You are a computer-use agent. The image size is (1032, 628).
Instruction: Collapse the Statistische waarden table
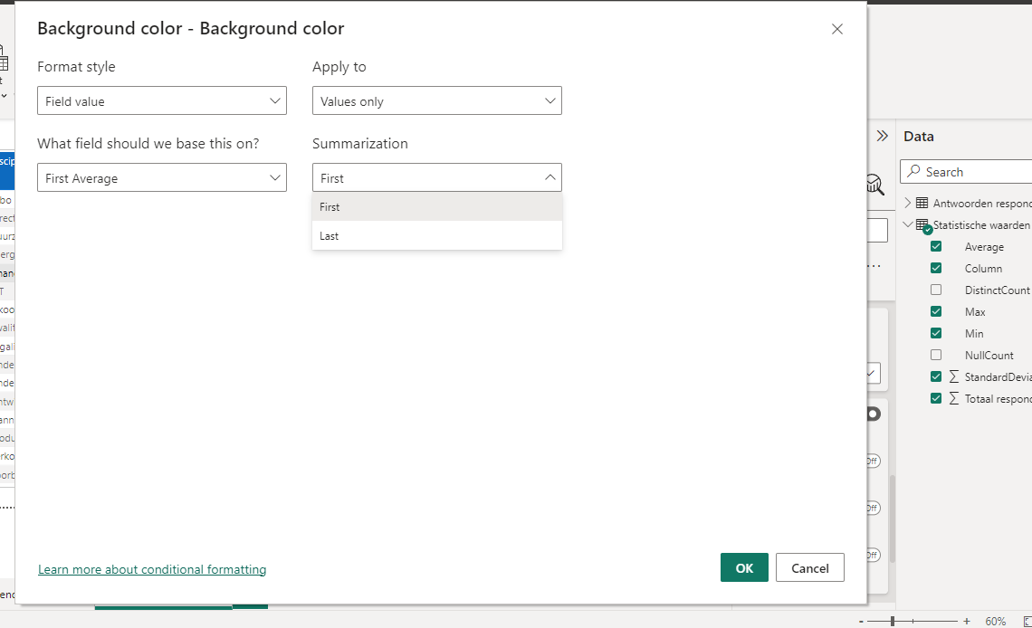(x=908, y=224)
